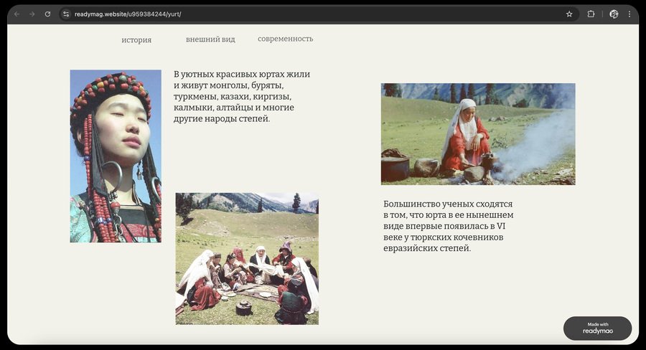Open the extensions puzzle icon

pos(591,14)
